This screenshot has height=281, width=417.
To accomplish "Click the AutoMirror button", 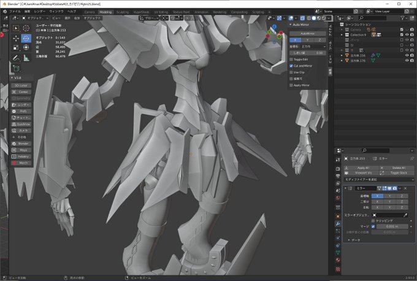I will [307, 33].
